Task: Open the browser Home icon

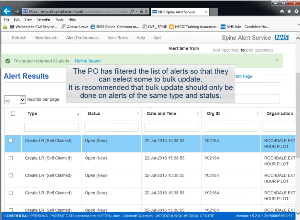Action: pyautogui.click(x=282, y=11)
